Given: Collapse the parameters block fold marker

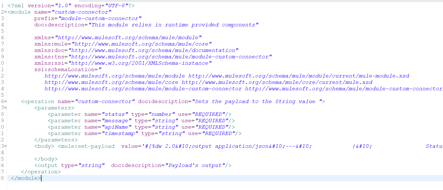Looking at the screenshot, I should (x=6, y=108).
